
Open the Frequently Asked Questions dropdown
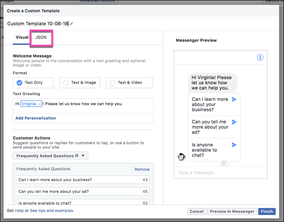coord(51,156)
